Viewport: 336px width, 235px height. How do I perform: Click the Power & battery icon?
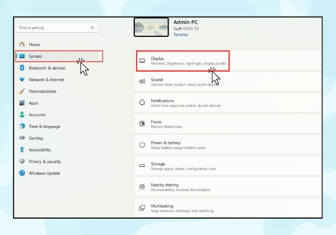(142, 145)
